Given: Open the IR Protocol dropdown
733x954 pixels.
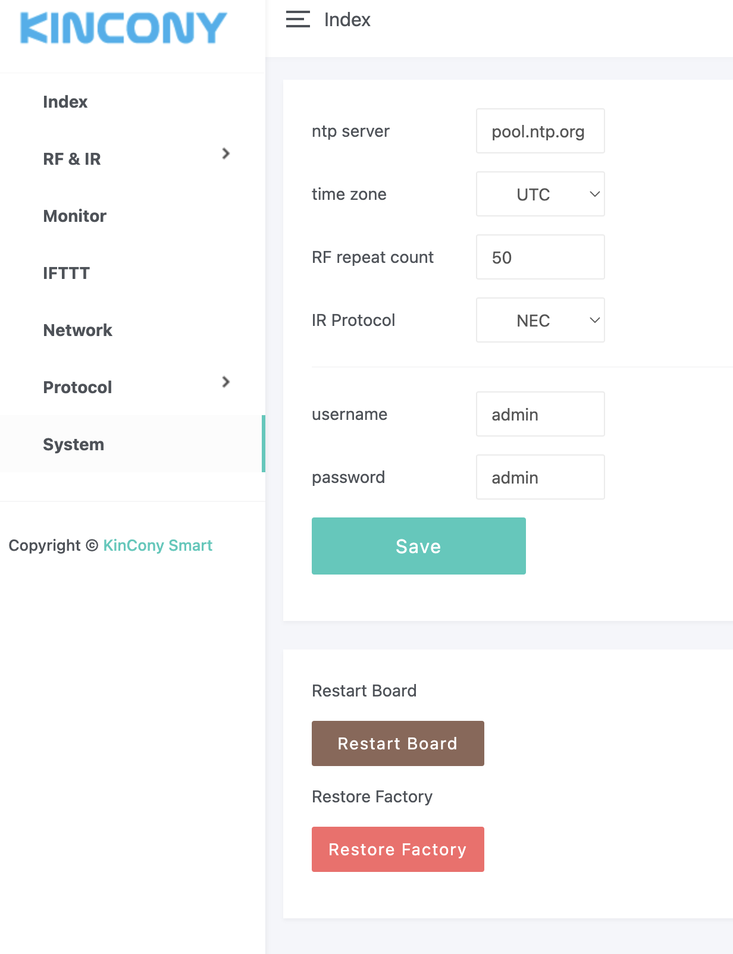Looking at the screenshot, I should [x=540, y=321].
